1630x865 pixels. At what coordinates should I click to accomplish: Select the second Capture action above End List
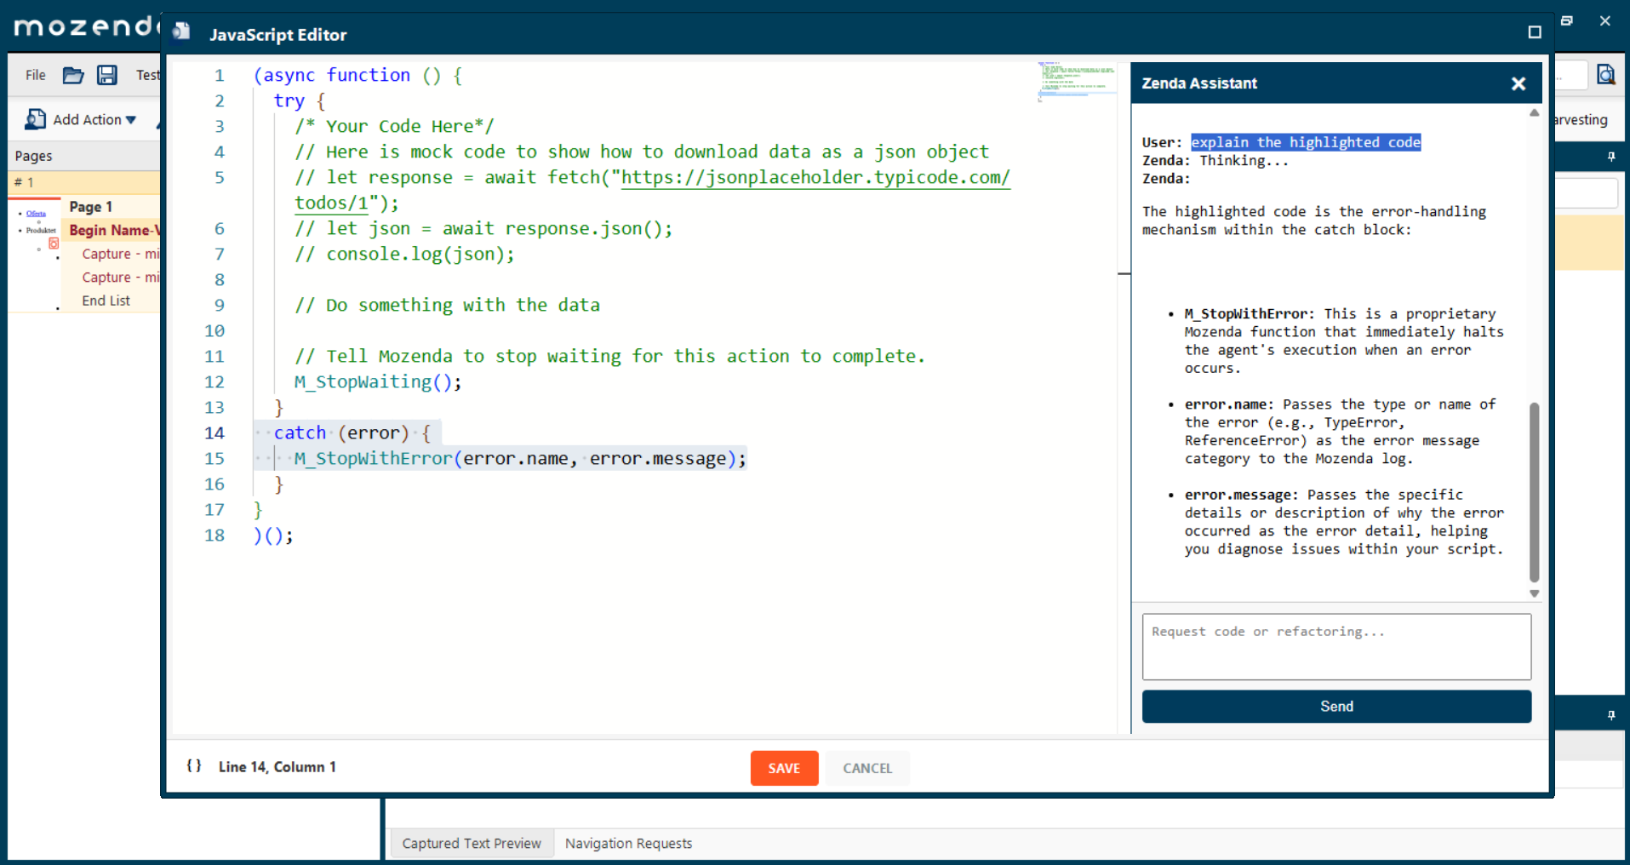(120, 278)
